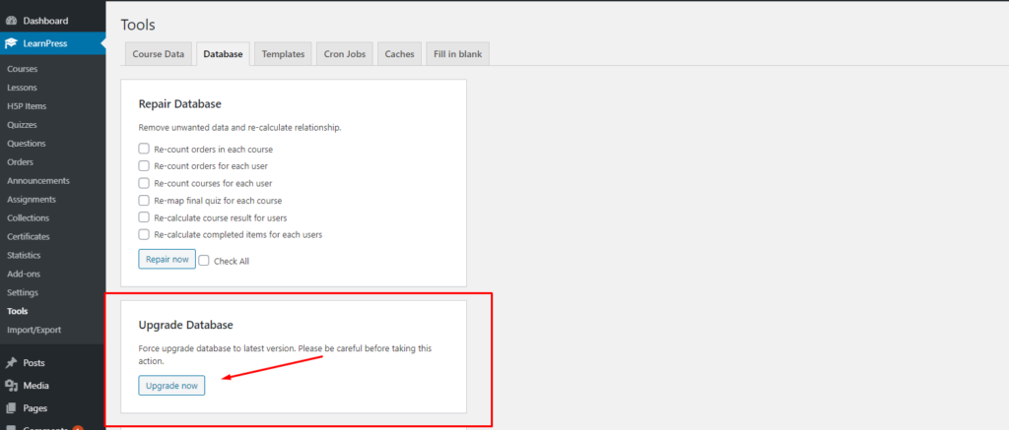The image size is (1009, 430).
Task: Enable Re-count orders in each course
Action: (144, 149)
